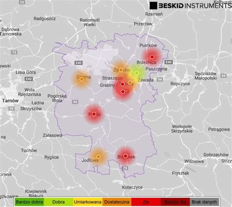Click the 'Dobra' legend swatch

(x=58, y=202)
